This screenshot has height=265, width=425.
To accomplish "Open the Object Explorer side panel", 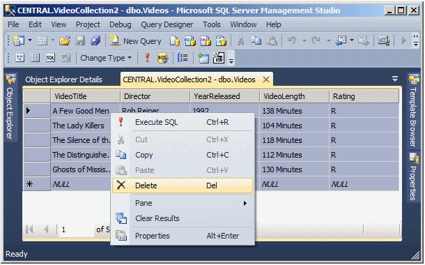I will (x=10, y=107).
